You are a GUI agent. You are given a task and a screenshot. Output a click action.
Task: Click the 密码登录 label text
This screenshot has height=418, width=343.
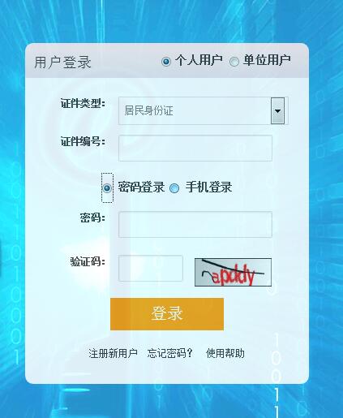point(141,187)
